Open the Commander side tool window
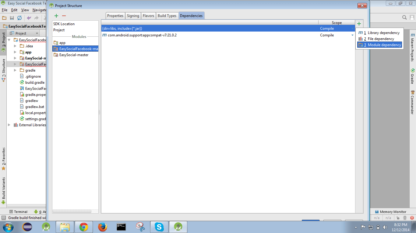Viewport: 416px width, 233px height. 413,102
